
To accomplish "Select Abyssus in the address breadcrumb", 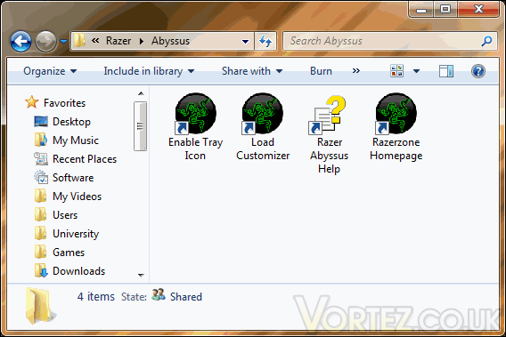I will point(170,41).
